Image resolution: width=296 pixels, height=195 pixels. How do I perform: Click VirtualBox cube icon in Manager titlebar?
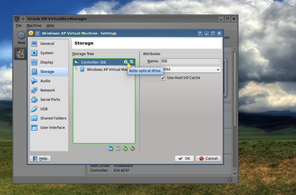point(17,19)
